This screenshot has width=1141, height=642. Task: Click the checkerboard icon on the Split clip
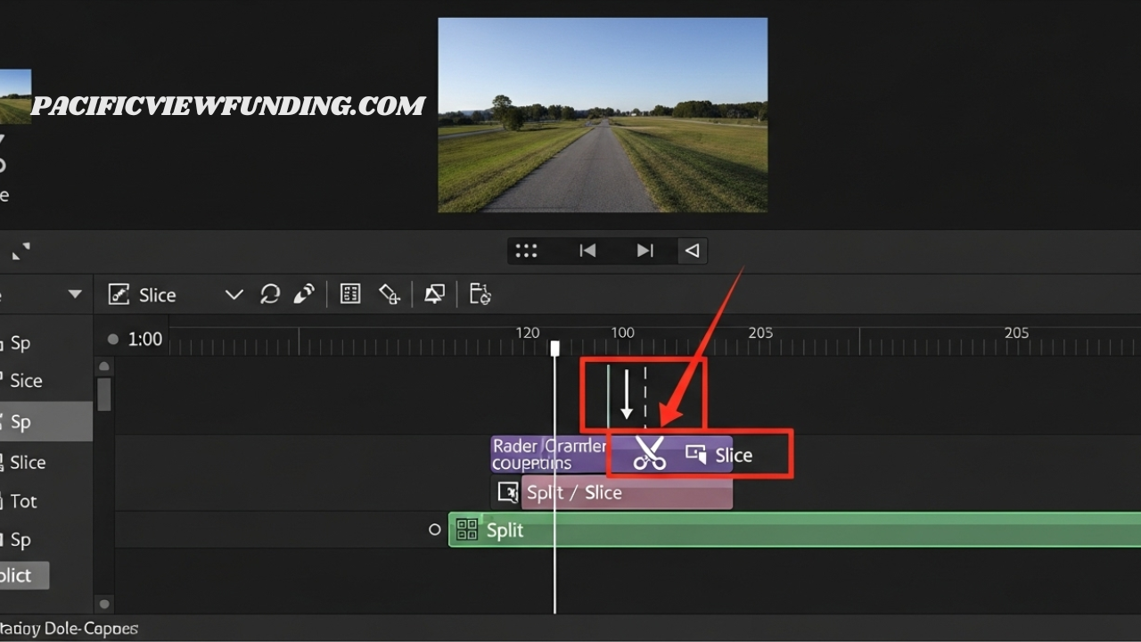(x=466, y=529)
